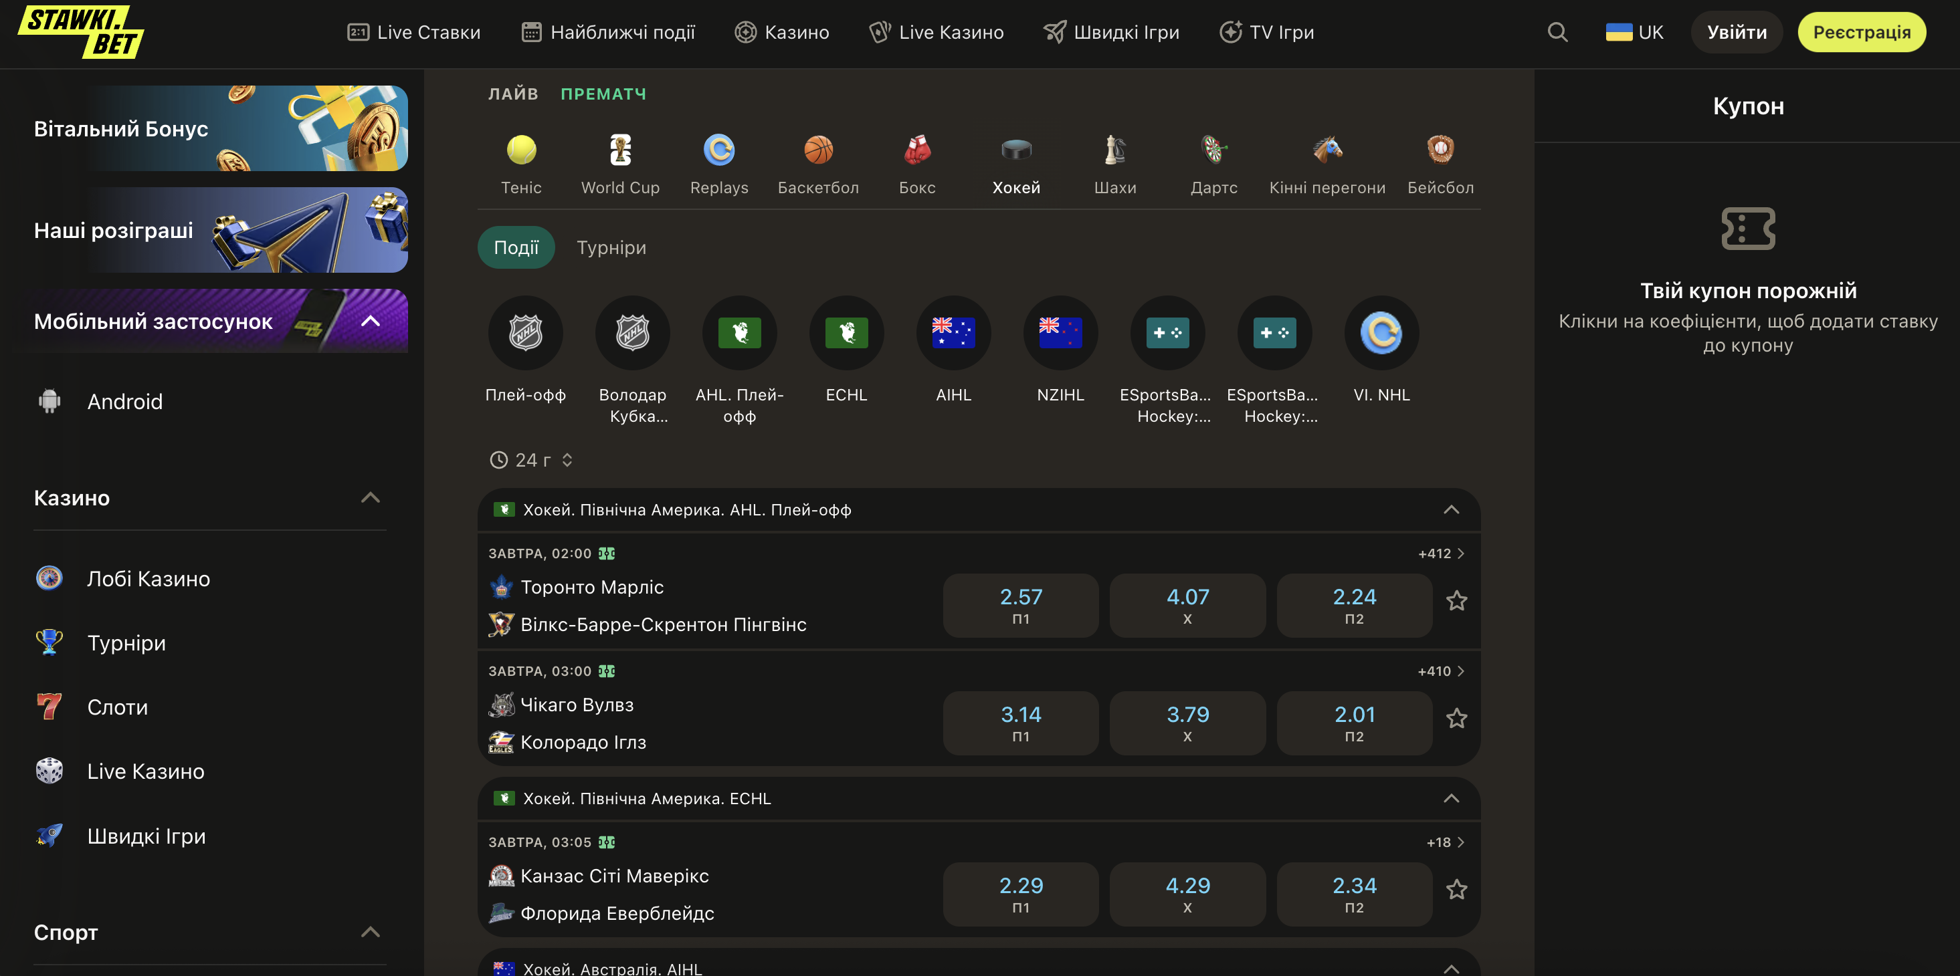This screenshot has height=976, width=1960.
Task: Pick П1 odds 3.14 for Чікаго Вулвз
Action: click(1020, 723)
